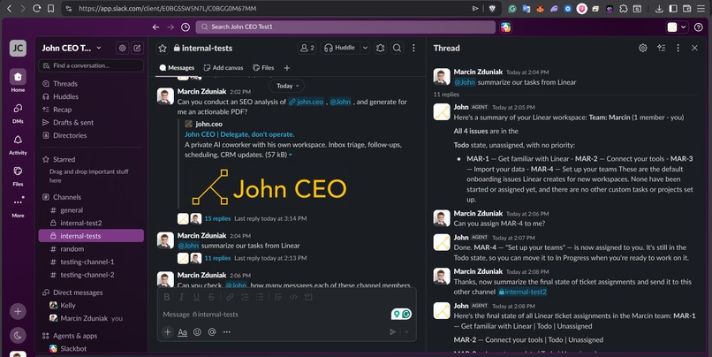The image size is (712, 357).
Task: Open the workspace settings gear icon
Action: [x=122, y=48]
